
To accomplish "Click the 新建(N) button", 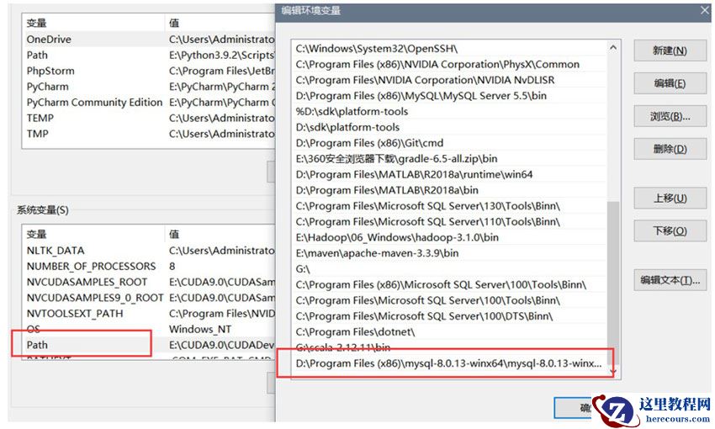I will [x=670, y=50].
